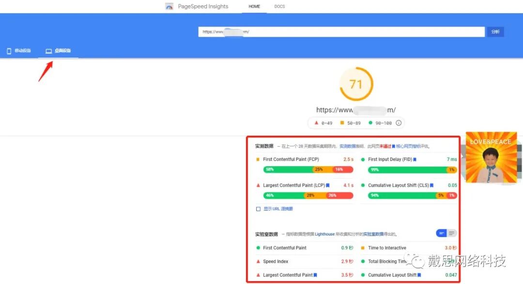Click the bookmark icon beside Largest Contentful Paint (LCP)
Image resolution: width=523 pixels, height=284 pixels.
pyautogui.click(x=327, y=185)
